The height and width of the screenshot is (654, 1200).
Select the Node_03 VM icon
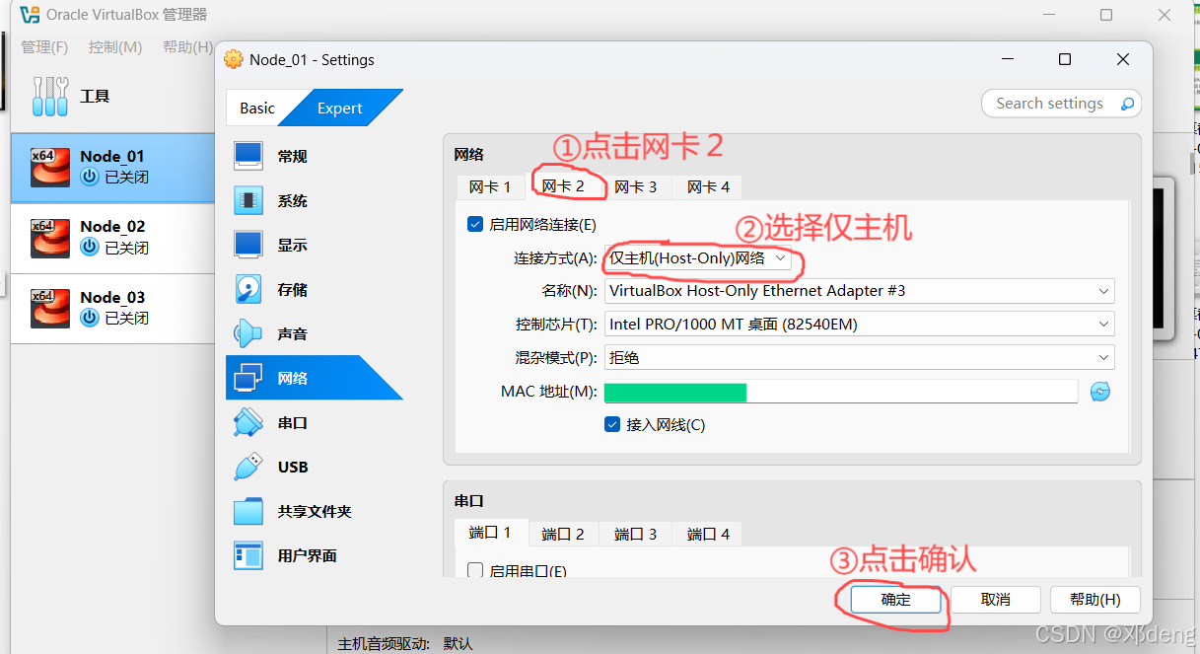(x=50, y=308)
